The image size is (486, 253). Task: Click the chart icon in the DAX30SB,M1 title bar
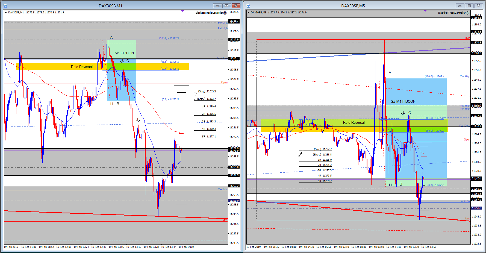click(5, 6)
